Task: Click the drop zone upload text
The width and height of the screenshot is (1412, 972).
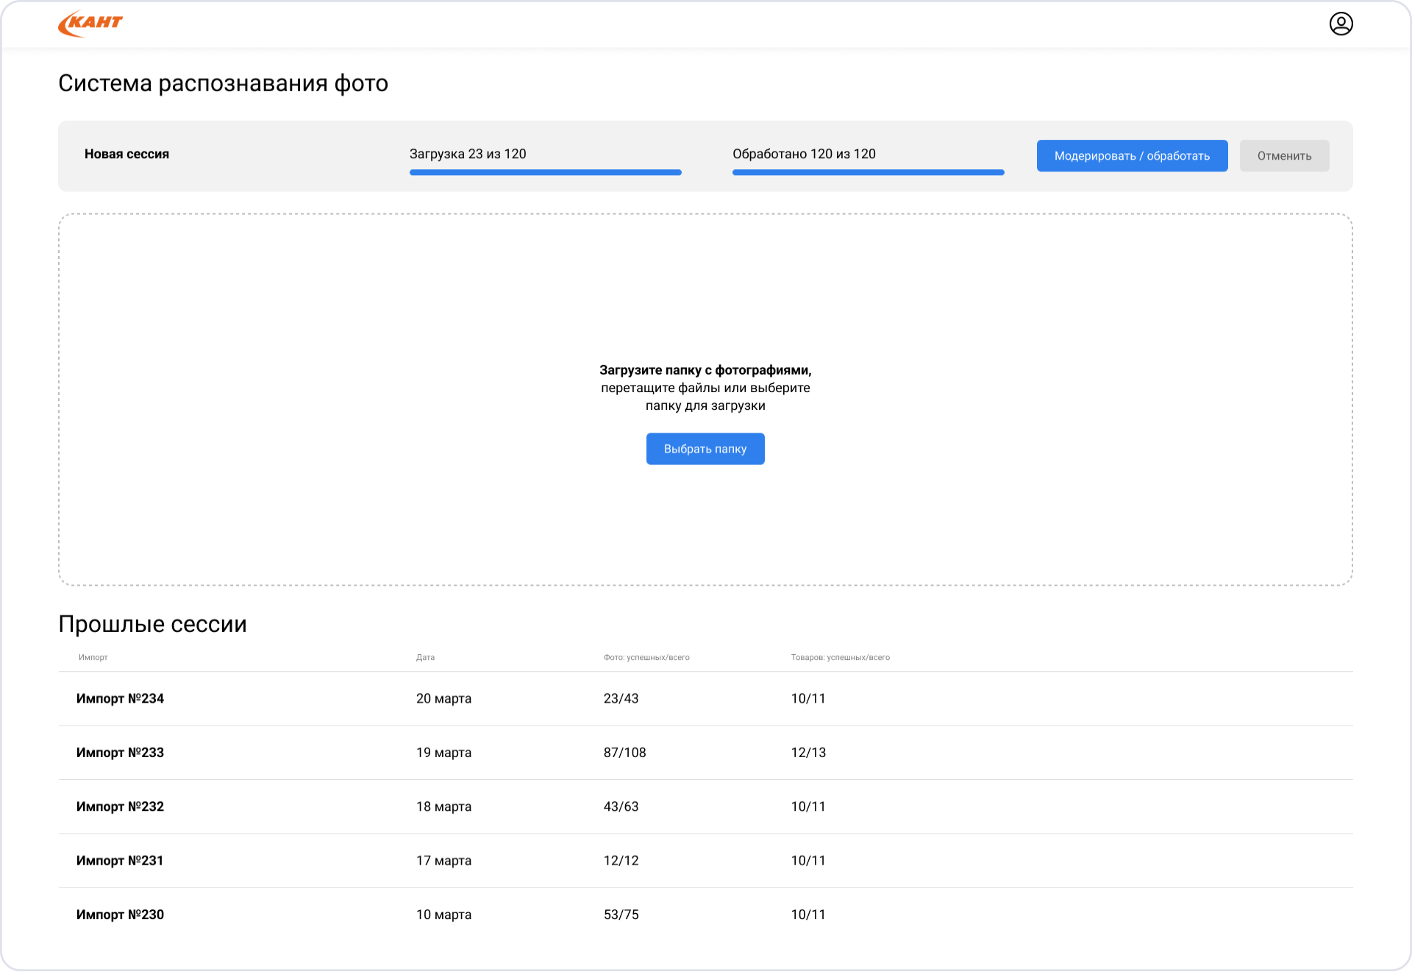Action: point(705,388)
